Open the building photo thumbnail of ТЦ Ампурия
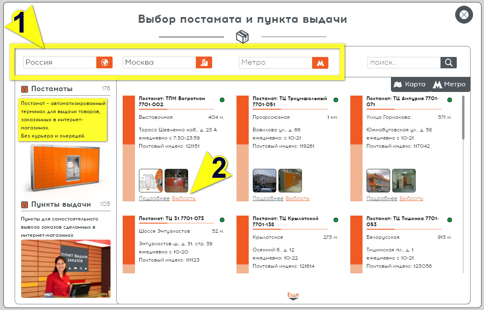 [378, 181]
